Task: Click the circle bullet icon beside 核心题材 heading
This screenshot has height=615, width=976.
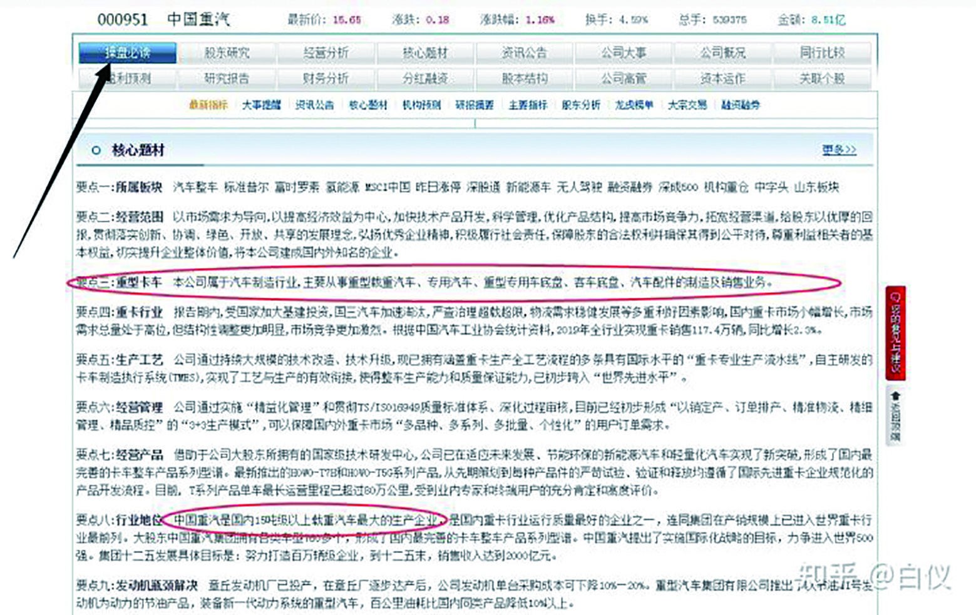Action: click(96, 150)
